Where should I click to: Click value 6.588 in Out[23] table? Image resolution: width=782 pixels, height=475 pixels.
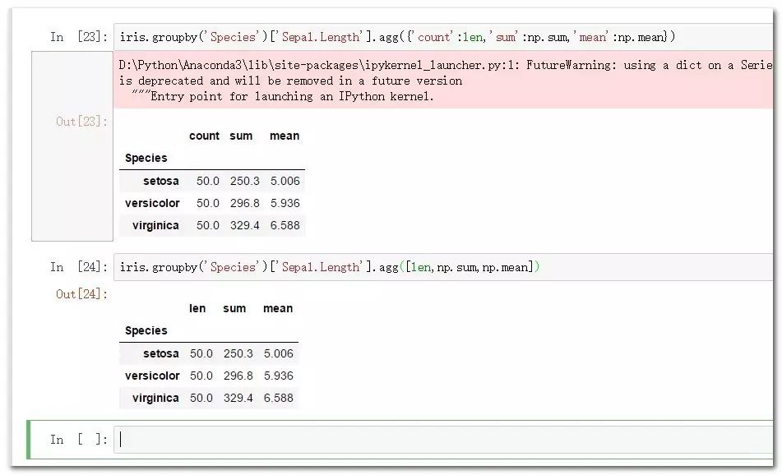pyautogui.click(x=285, y=225)
